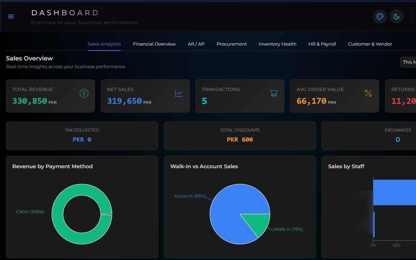The height and width of the screenshot is (260, 416).
Task: Click the Walk-in (15%) pie label
Action: [288, 229]
